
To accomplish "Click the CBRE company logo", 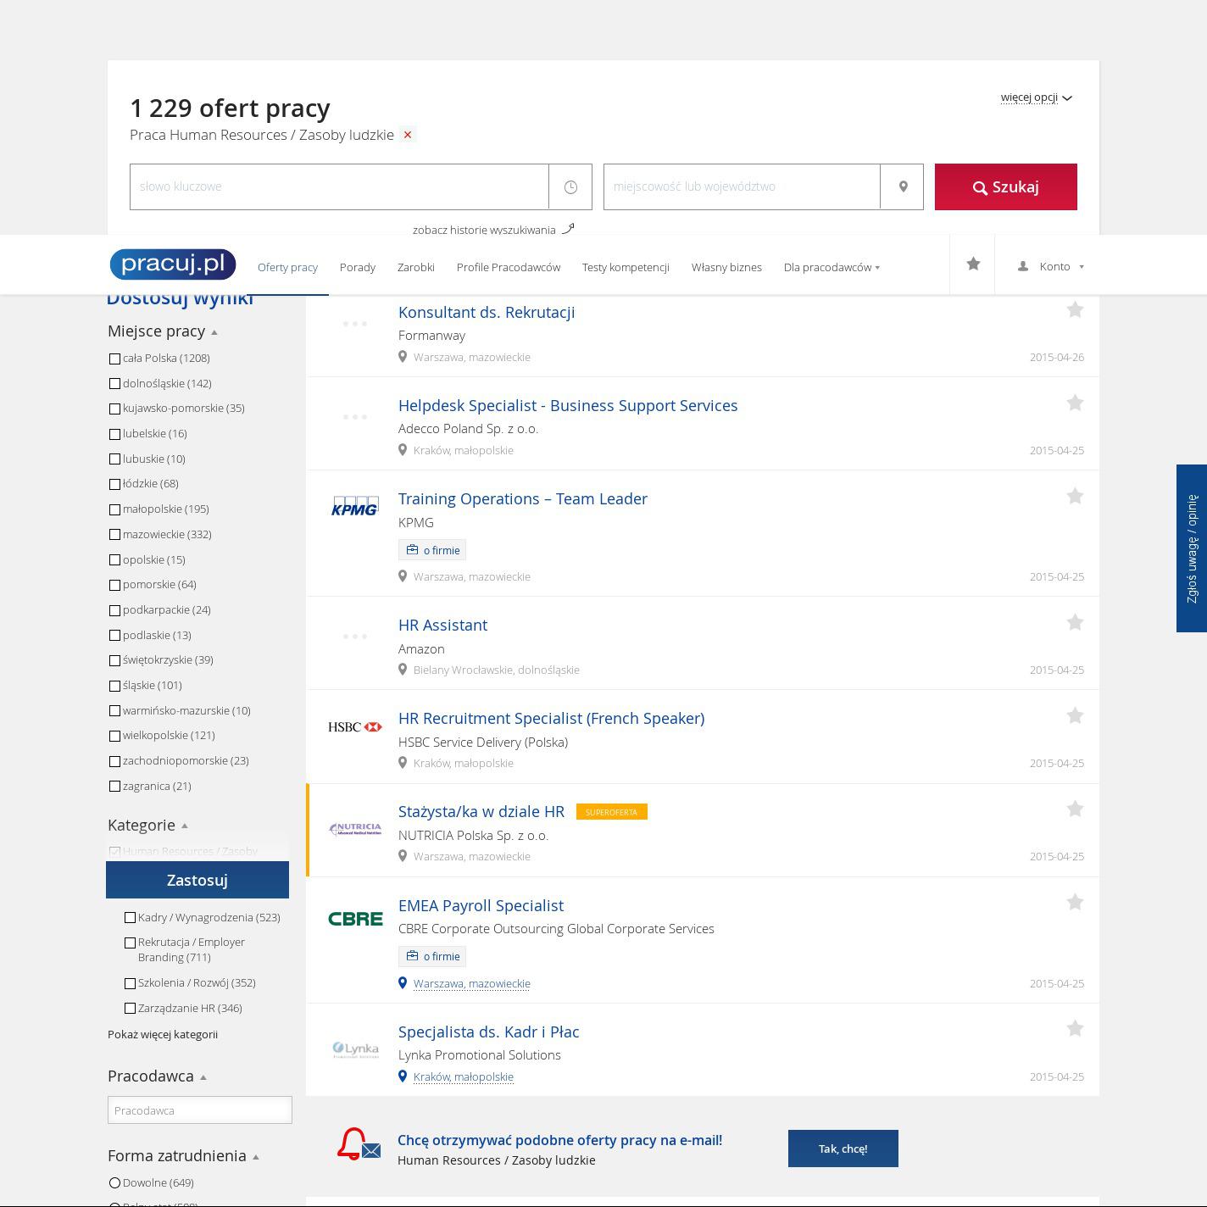I will point(355,919).
